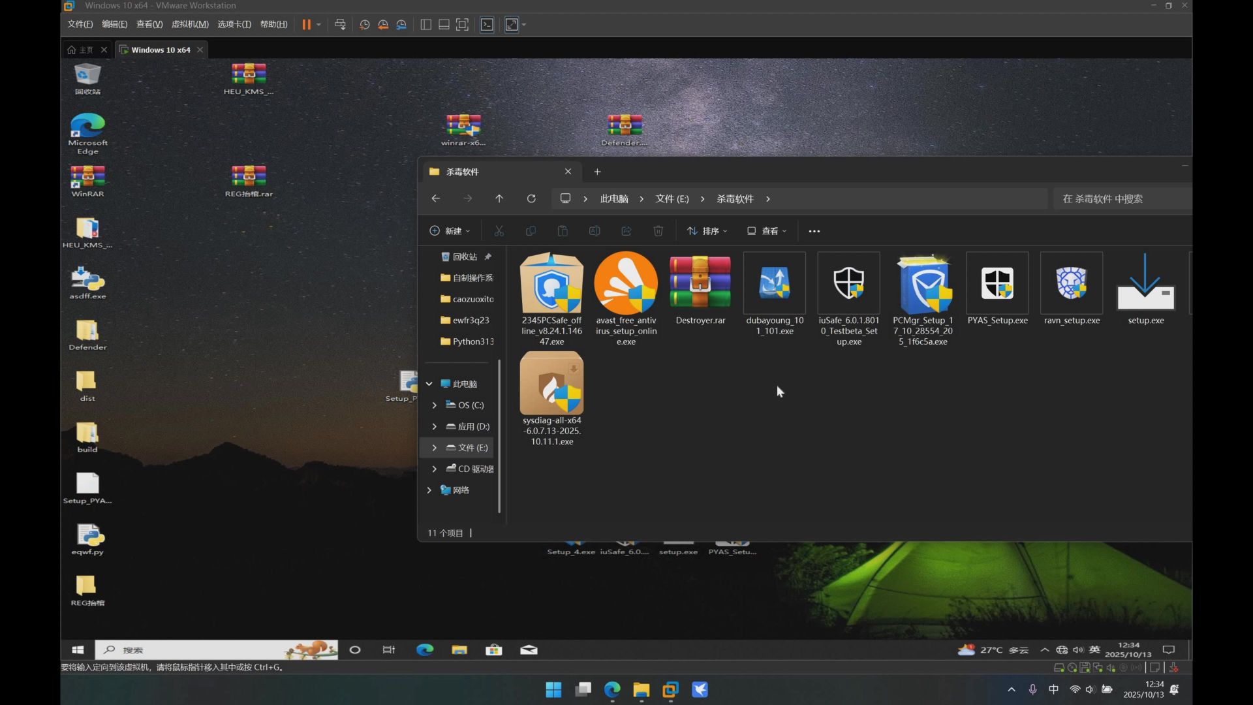
Task: Open the 查看 view dropdown
Action: click(767, 231)
